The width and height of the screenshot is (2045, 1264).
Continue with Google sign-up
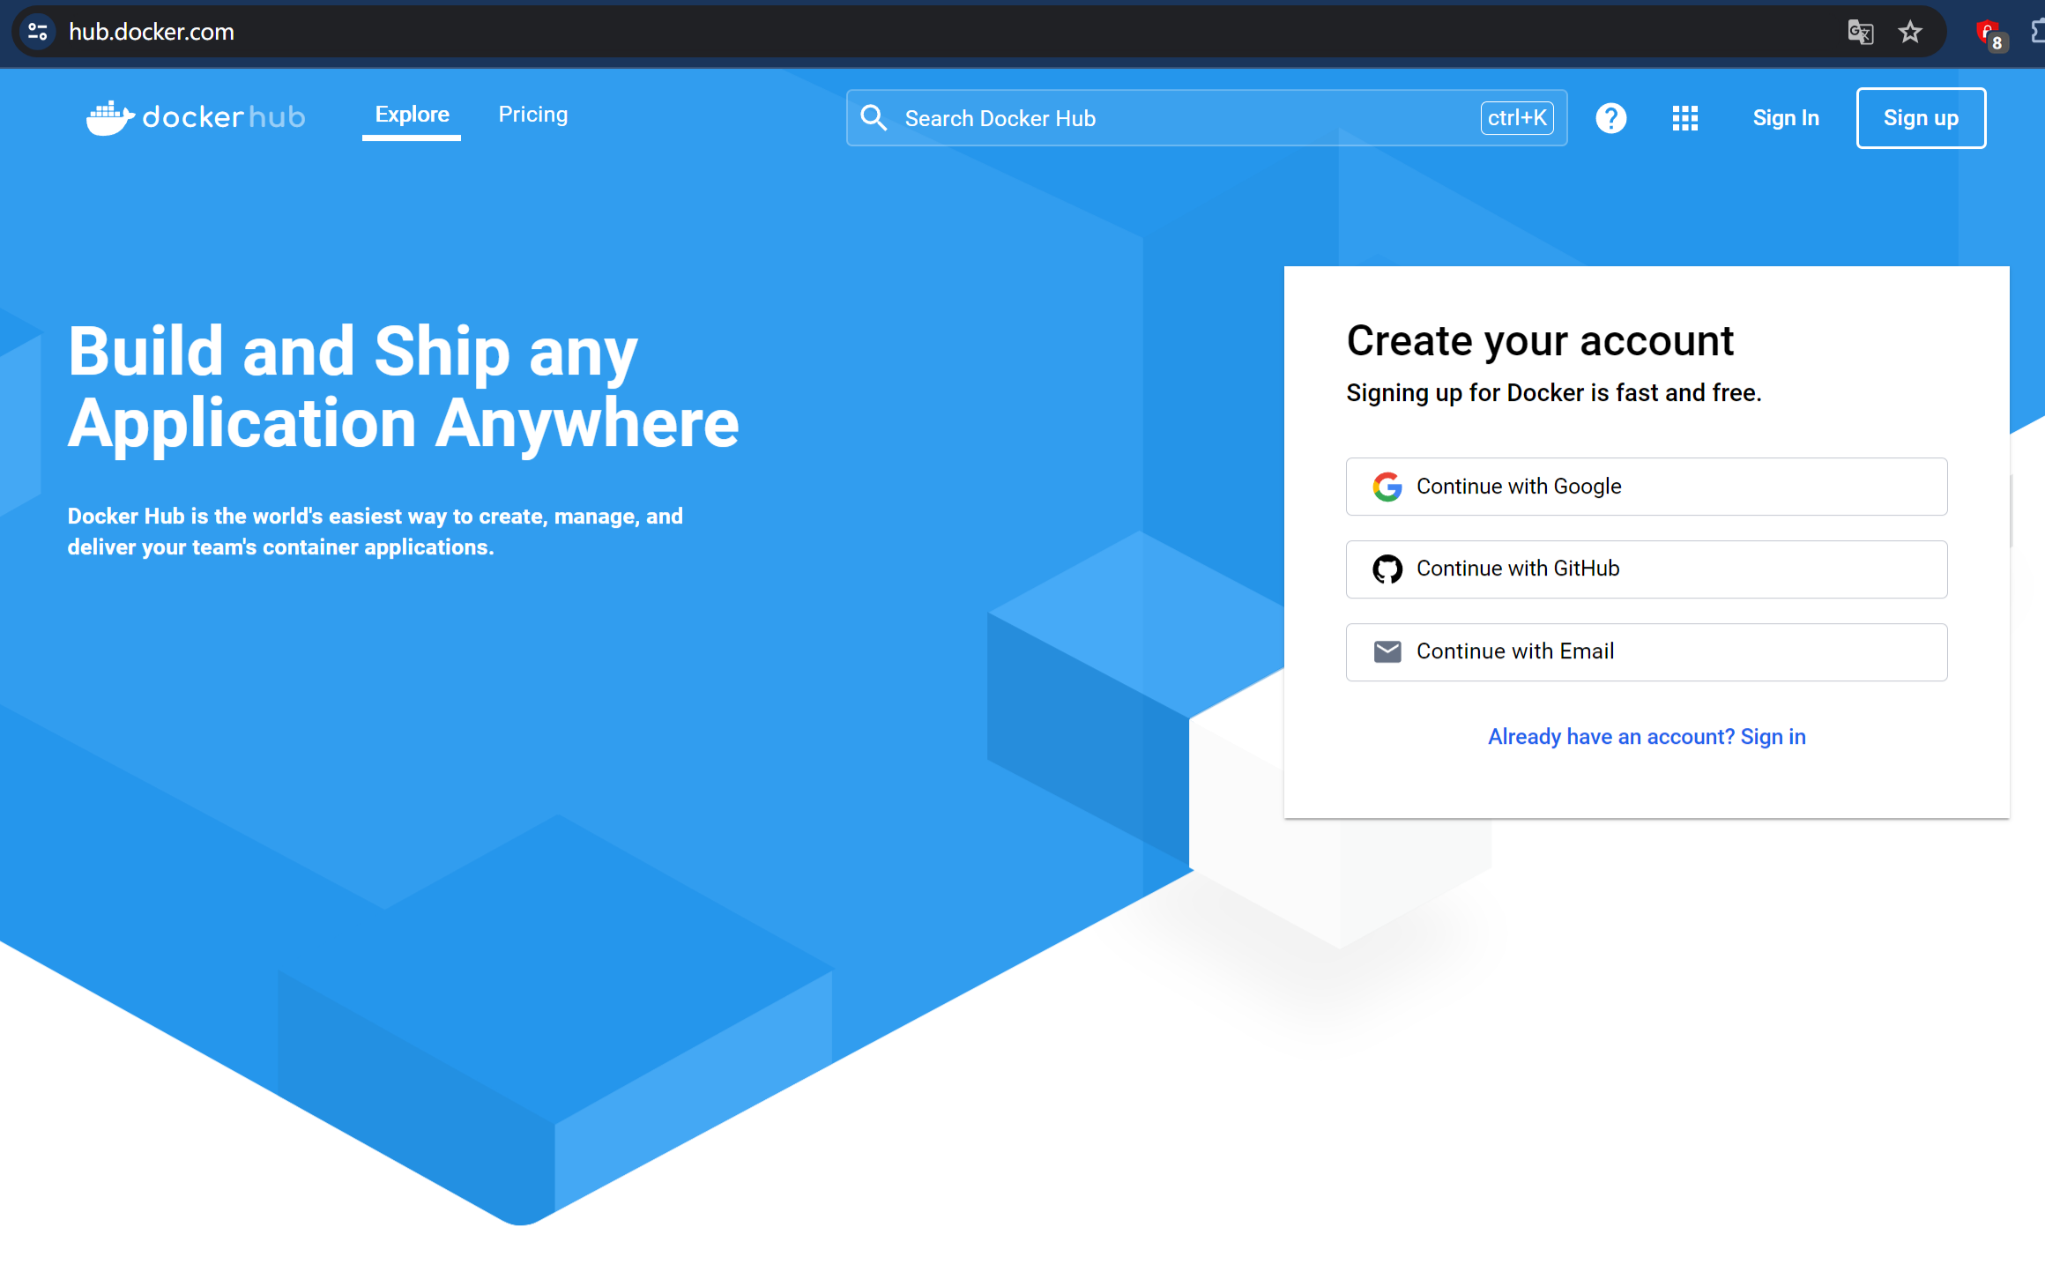click(x=1646, y=487)
